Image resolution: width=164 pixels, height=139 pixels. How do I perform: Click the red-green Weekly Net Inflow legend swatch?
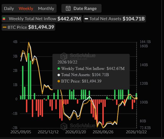(x=4, y=19)
